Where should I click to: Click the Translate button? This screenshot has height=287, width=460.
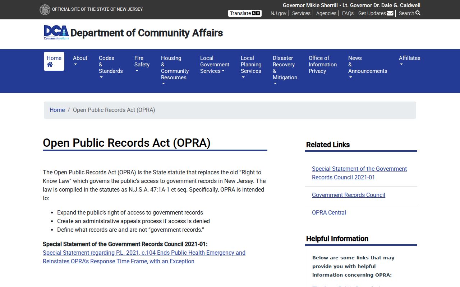coord(245,13)
